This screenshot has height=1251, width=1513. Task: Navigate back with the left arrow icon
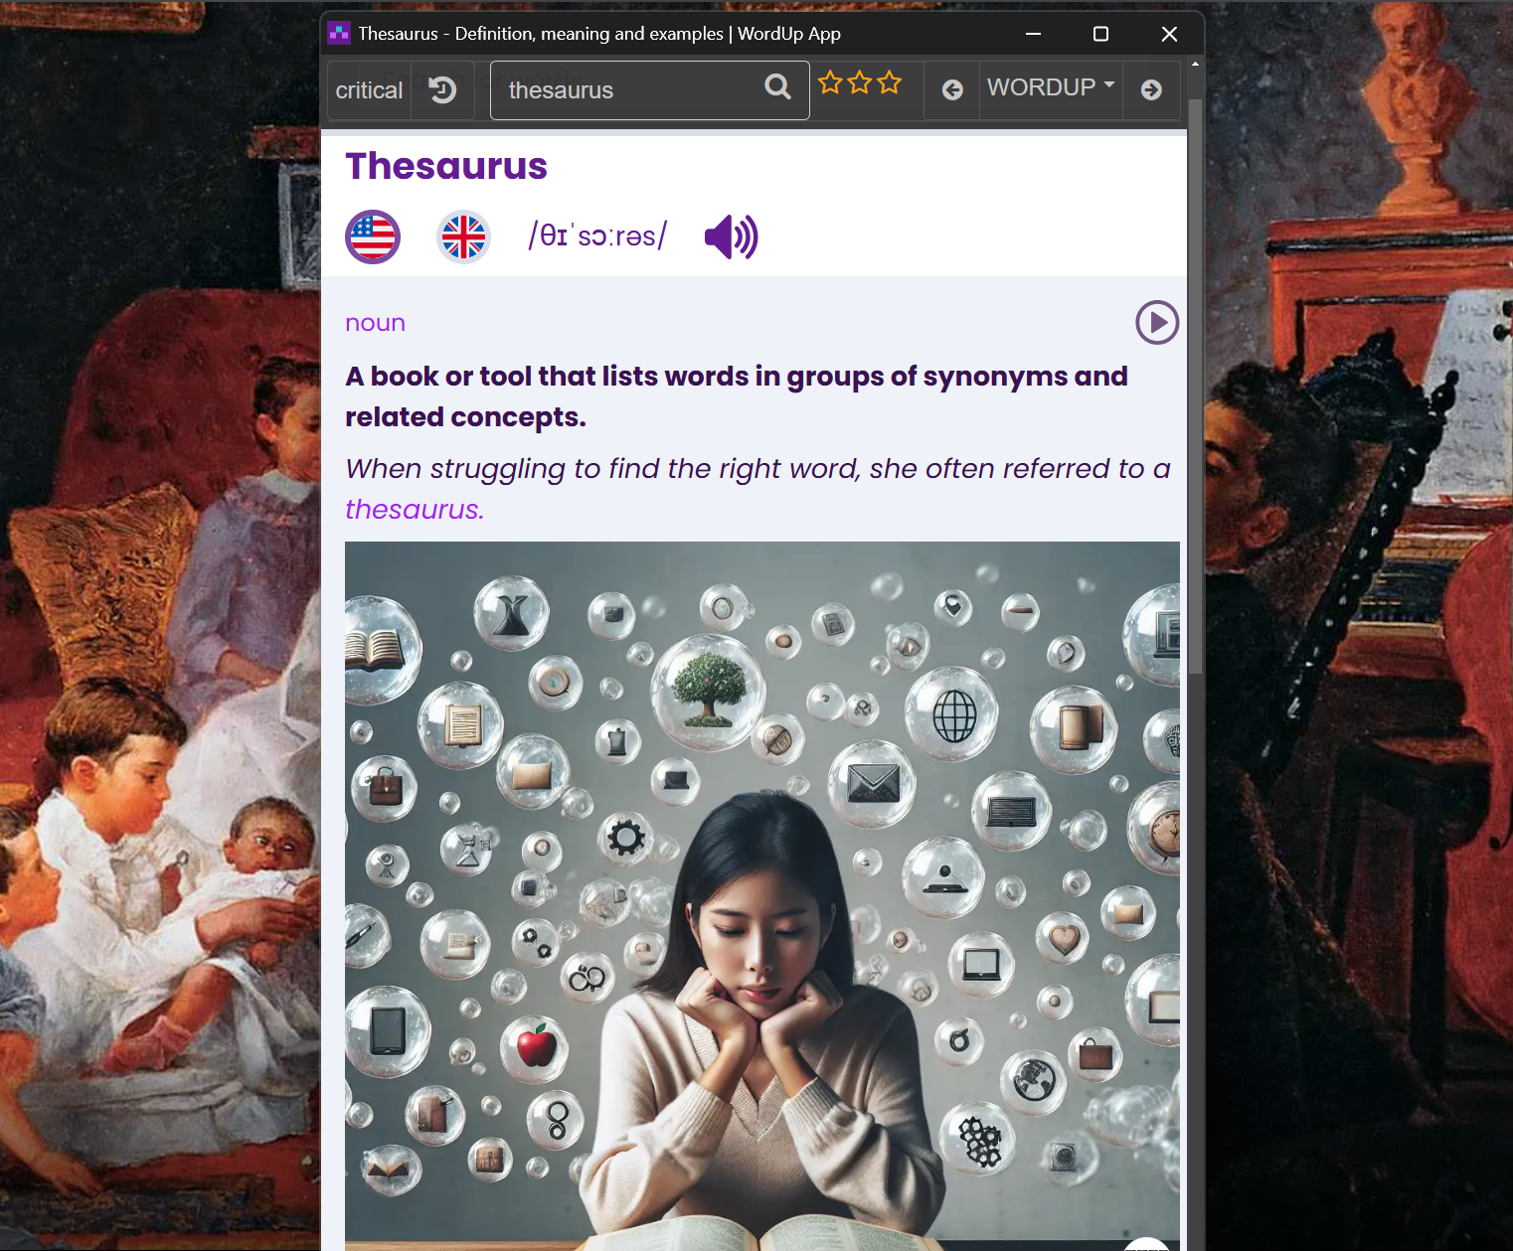[x=951, y=89]
